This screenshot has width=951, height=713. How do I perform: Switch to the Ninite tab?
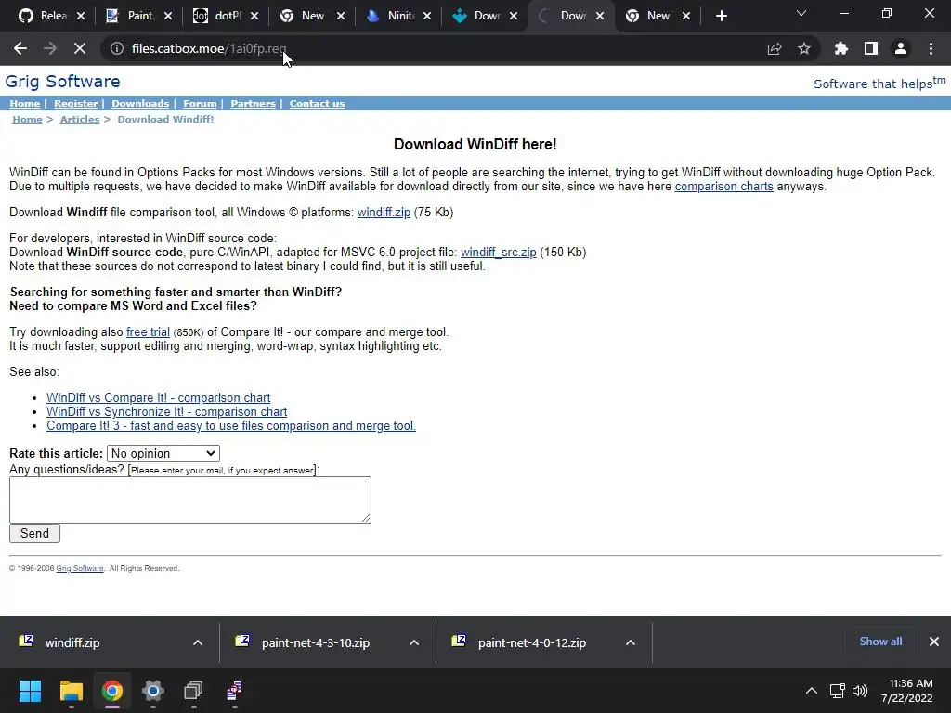399,16
